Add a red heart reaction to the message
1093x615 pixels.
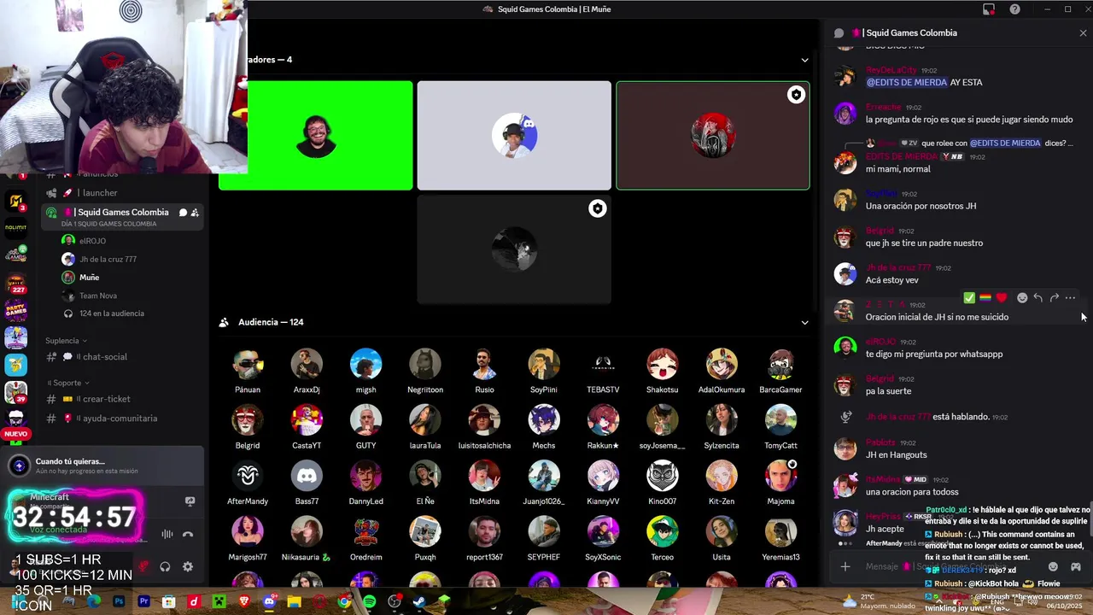1002,298
